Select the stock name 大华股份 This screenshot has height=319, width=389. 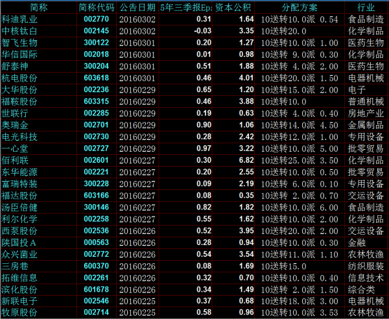pos(19,89)
